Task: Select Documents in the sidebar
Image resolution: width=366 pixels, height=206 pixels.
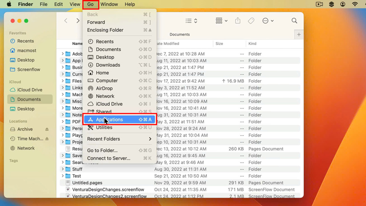Action: pos(30,99)
